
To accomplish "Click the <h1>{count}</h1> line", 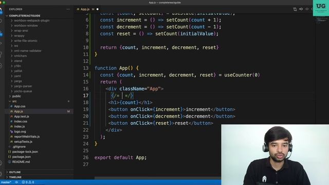I will (x=130, y=103).
